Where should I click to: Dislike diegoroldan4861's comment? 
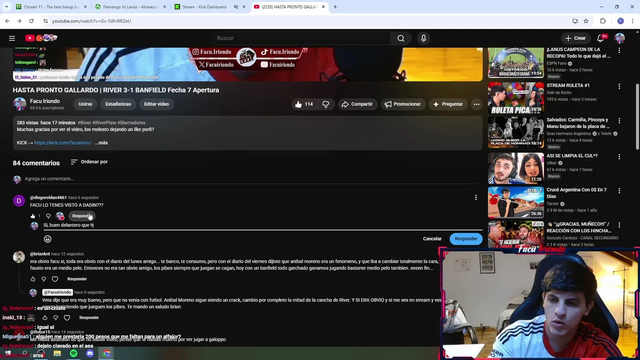pos(48,216)
